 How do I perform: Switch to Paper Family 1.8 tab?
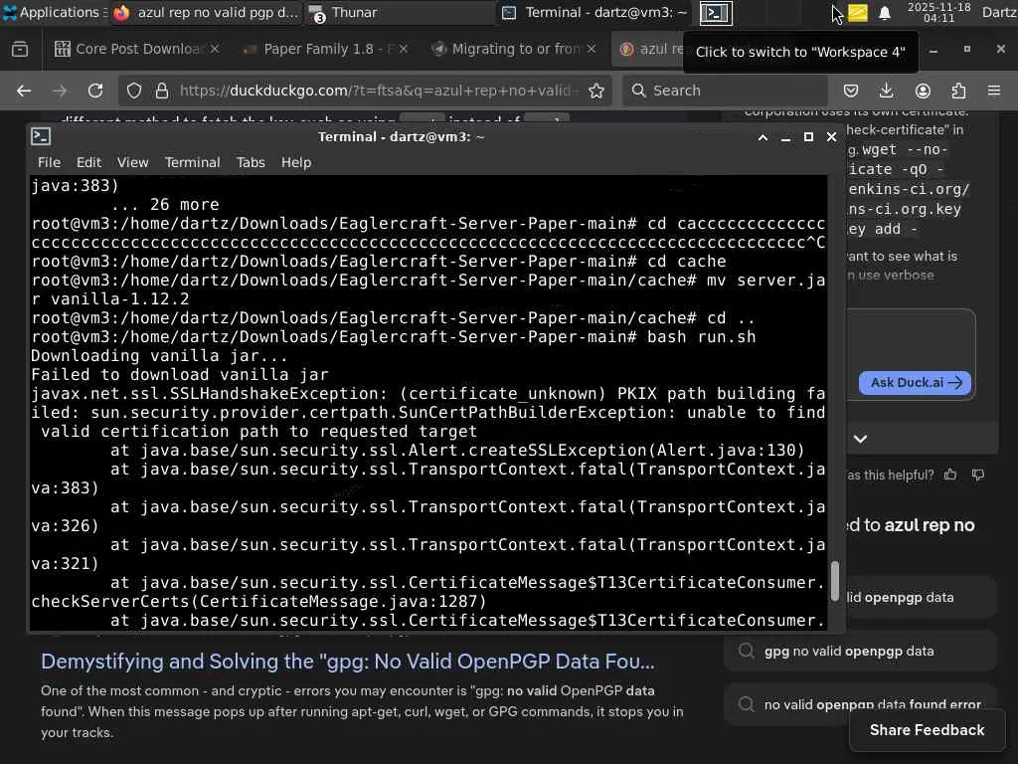click(x=317, y=49)
